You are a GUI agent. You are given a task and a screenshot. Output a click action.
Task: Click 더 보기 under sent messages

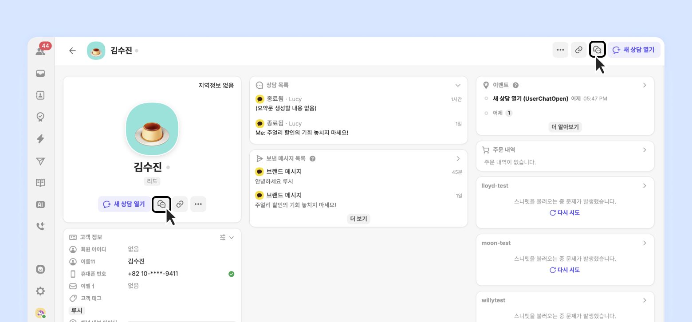pyautogui.click(x=358, y=219)
